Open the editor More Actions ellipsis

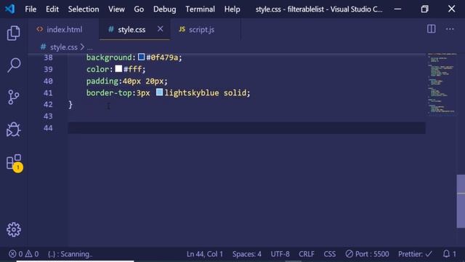tap(450, 29)
